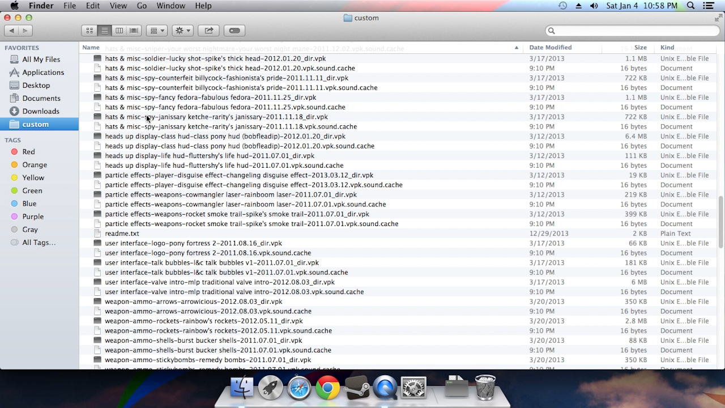The image size is (725, 408).
Task: Open the Edit menu
Action: [x=93, y=6]
